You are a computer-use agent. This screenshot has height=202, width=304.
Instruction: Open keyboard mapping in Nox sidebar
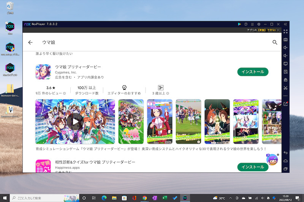[286, 39]
